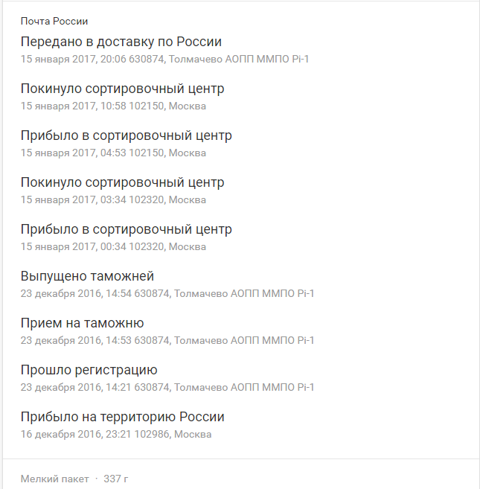Click the 23 декабря 2016, 14:21 entry line
The height and width of the screenshot is (489, 480).
click(167, 387)
